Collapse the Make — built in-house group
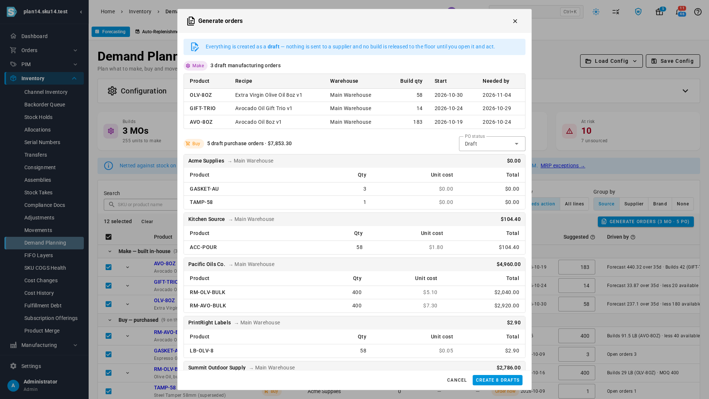This screenshot has width=709, height=399. 110,251
